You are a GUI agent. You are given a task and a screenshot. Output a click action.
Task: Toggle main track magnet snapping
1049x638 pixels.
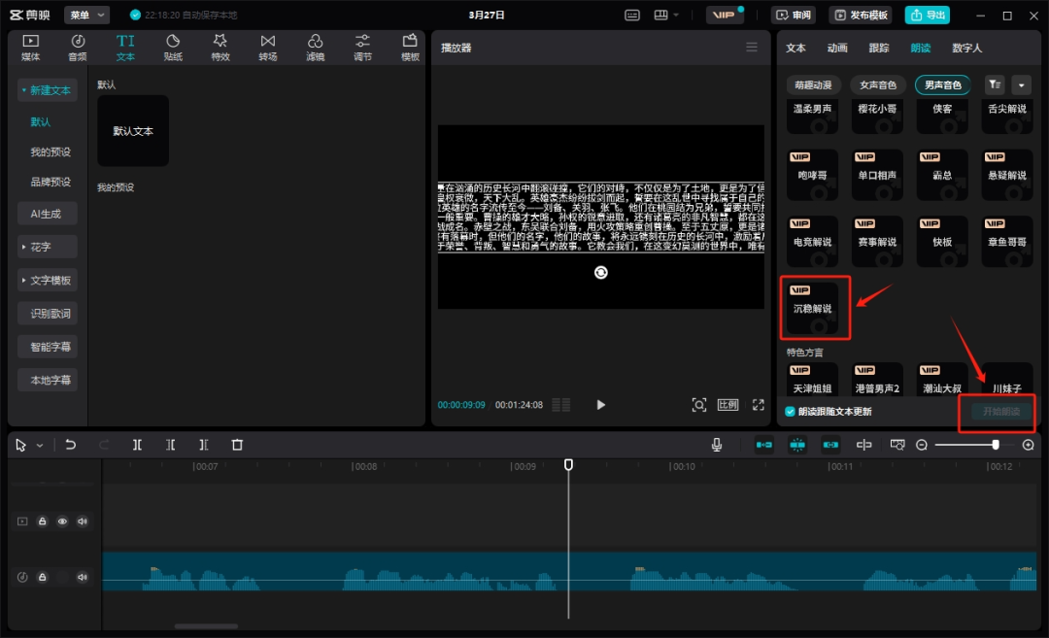pyautogui.click(x=764, y=445)
